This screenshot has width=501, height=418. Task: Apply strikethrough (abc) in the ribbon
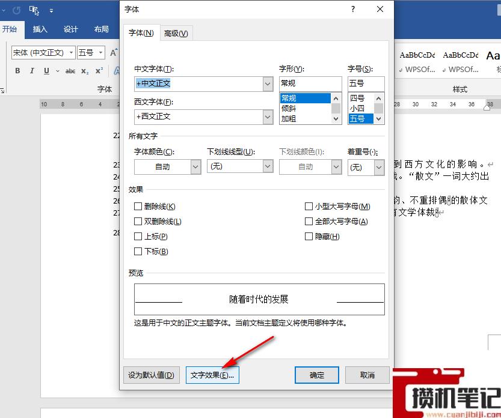(x=70, y=71)
